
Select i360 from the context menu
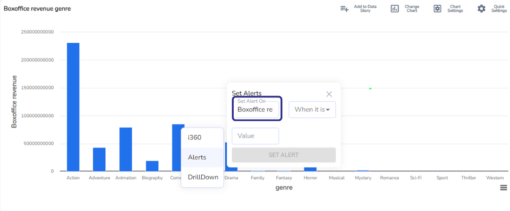pos(202,138)
